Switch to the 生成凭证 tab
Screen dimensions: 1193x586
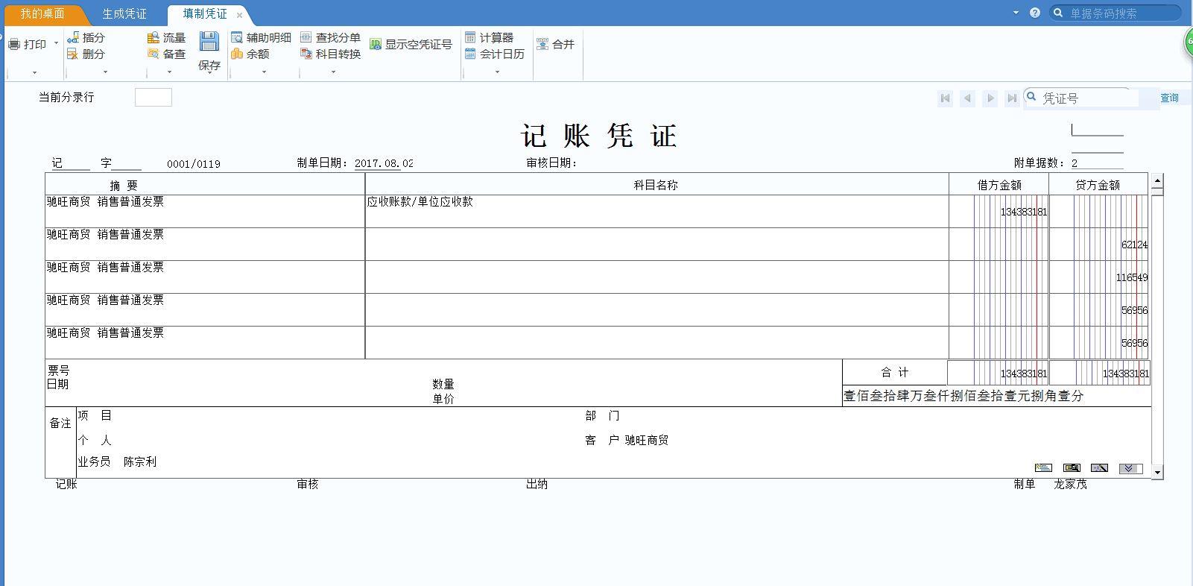tap(124, 13)
